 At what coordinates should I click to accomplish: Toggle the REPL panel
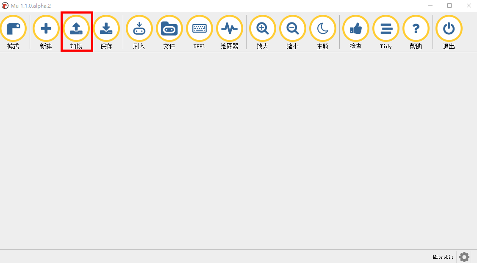[199, 32]
